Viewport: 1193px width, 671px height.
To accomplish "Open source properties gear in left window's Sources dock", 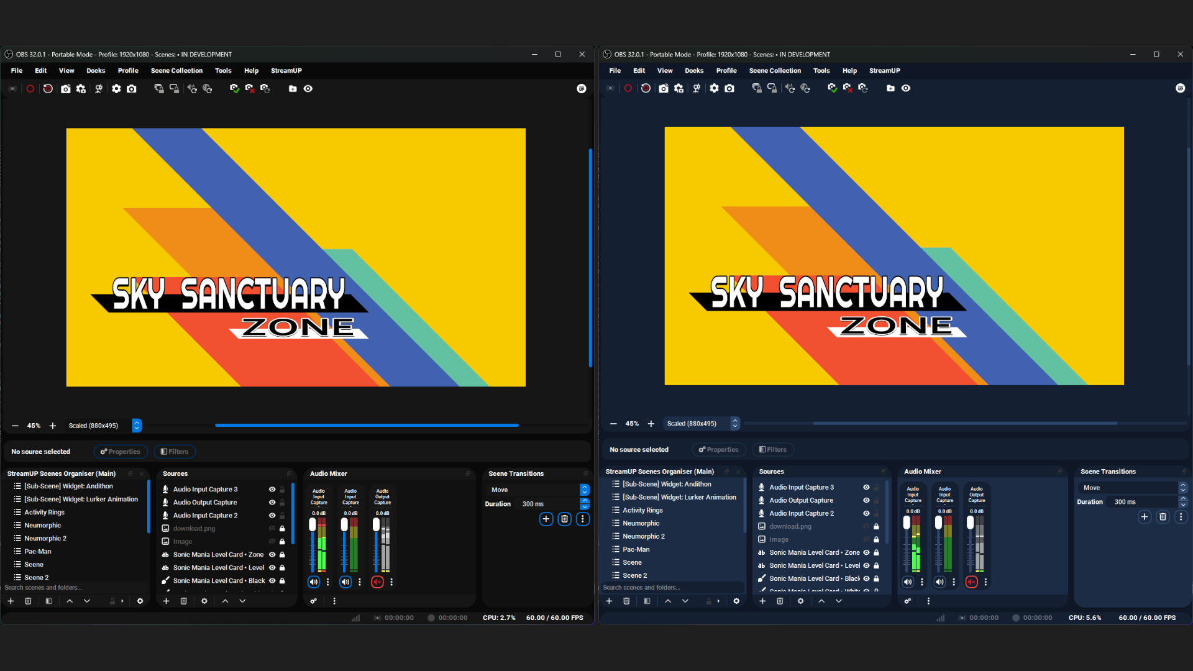I will pyautogui.click(x=204, y=601).
